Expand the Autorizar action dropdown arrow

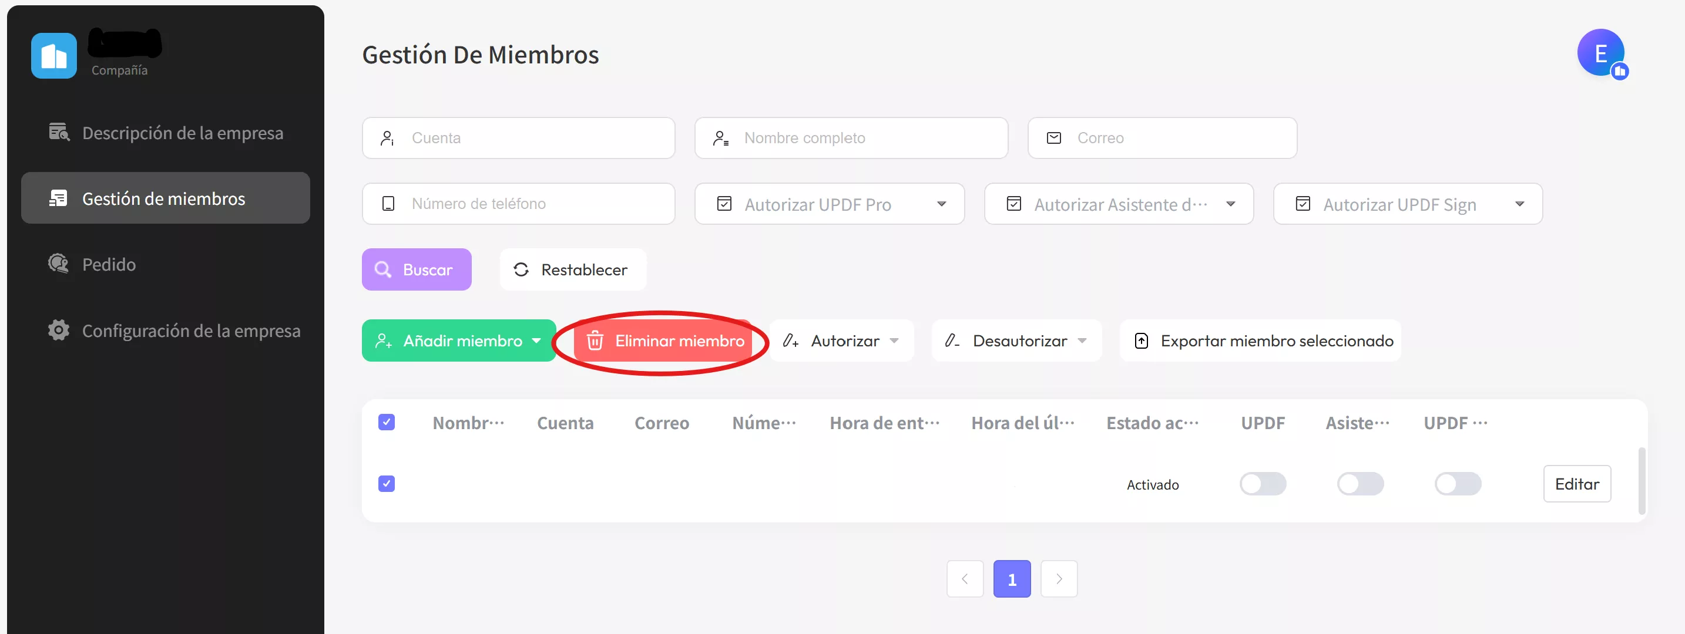click(894, 340)
